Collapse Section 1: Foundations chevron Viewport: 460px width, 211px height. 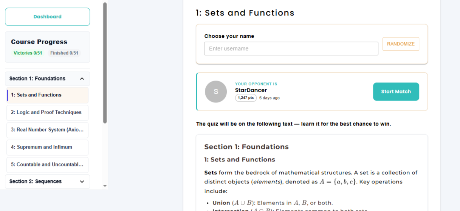click(82, 79)
